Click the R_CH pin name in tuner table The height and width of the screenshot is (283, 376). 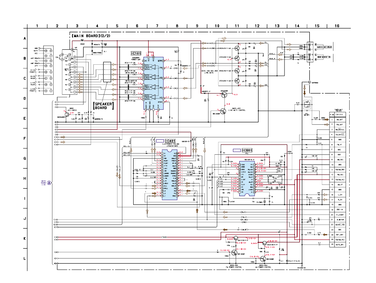click(x=340, y=200)
